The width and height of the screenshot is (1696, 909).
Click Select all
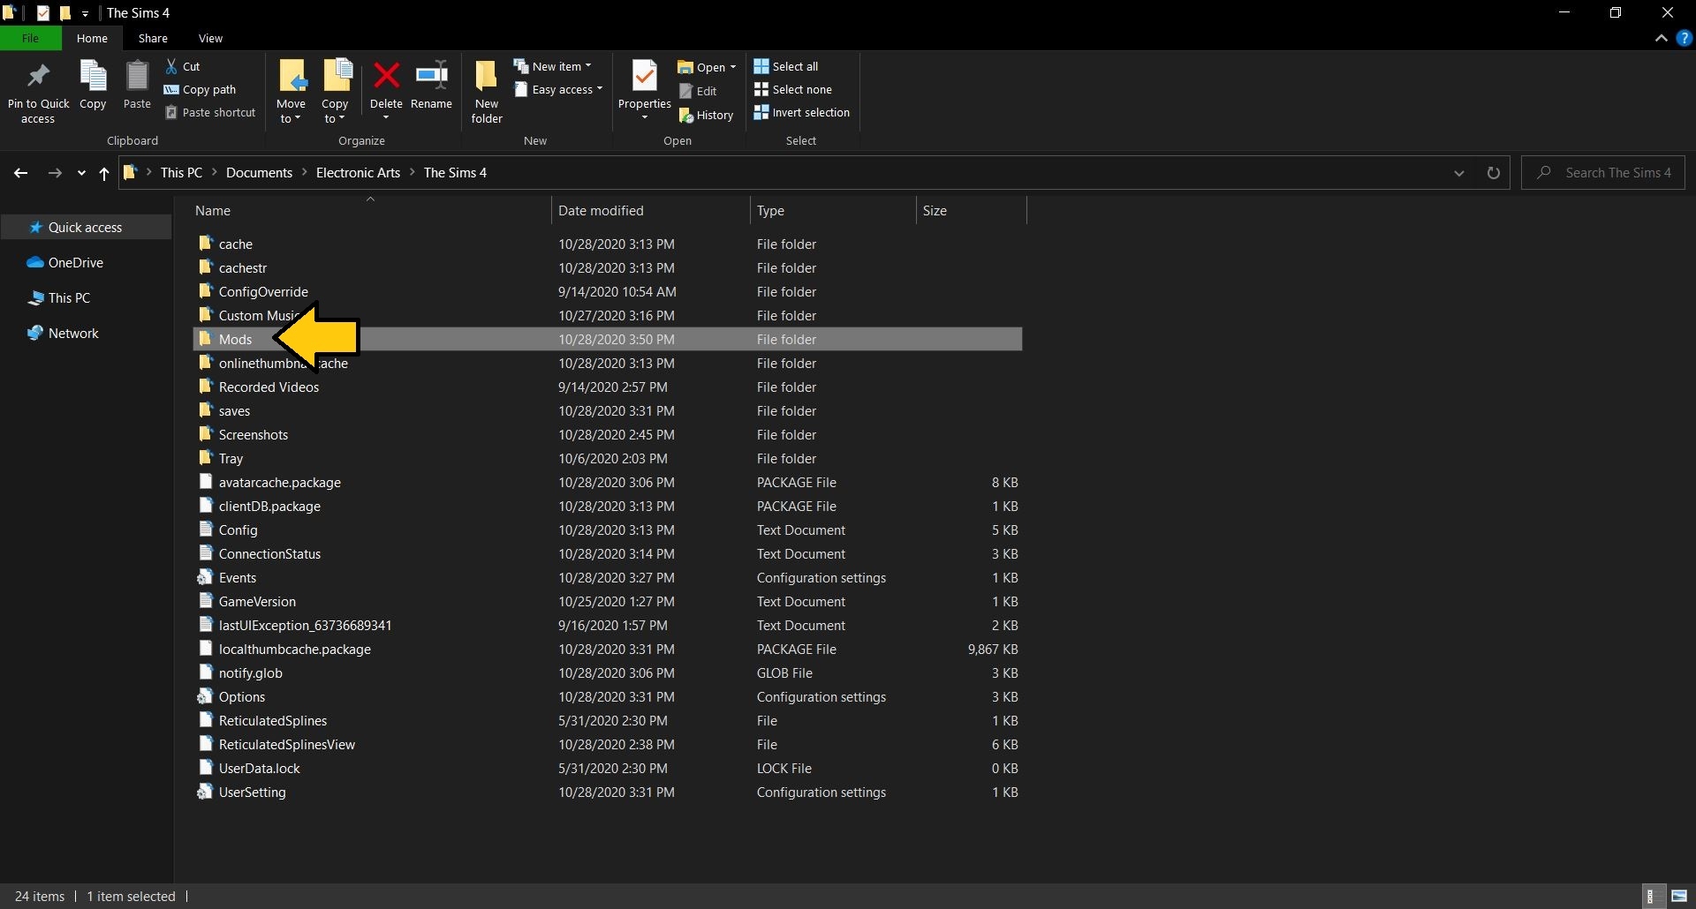[x=786, y=66]
